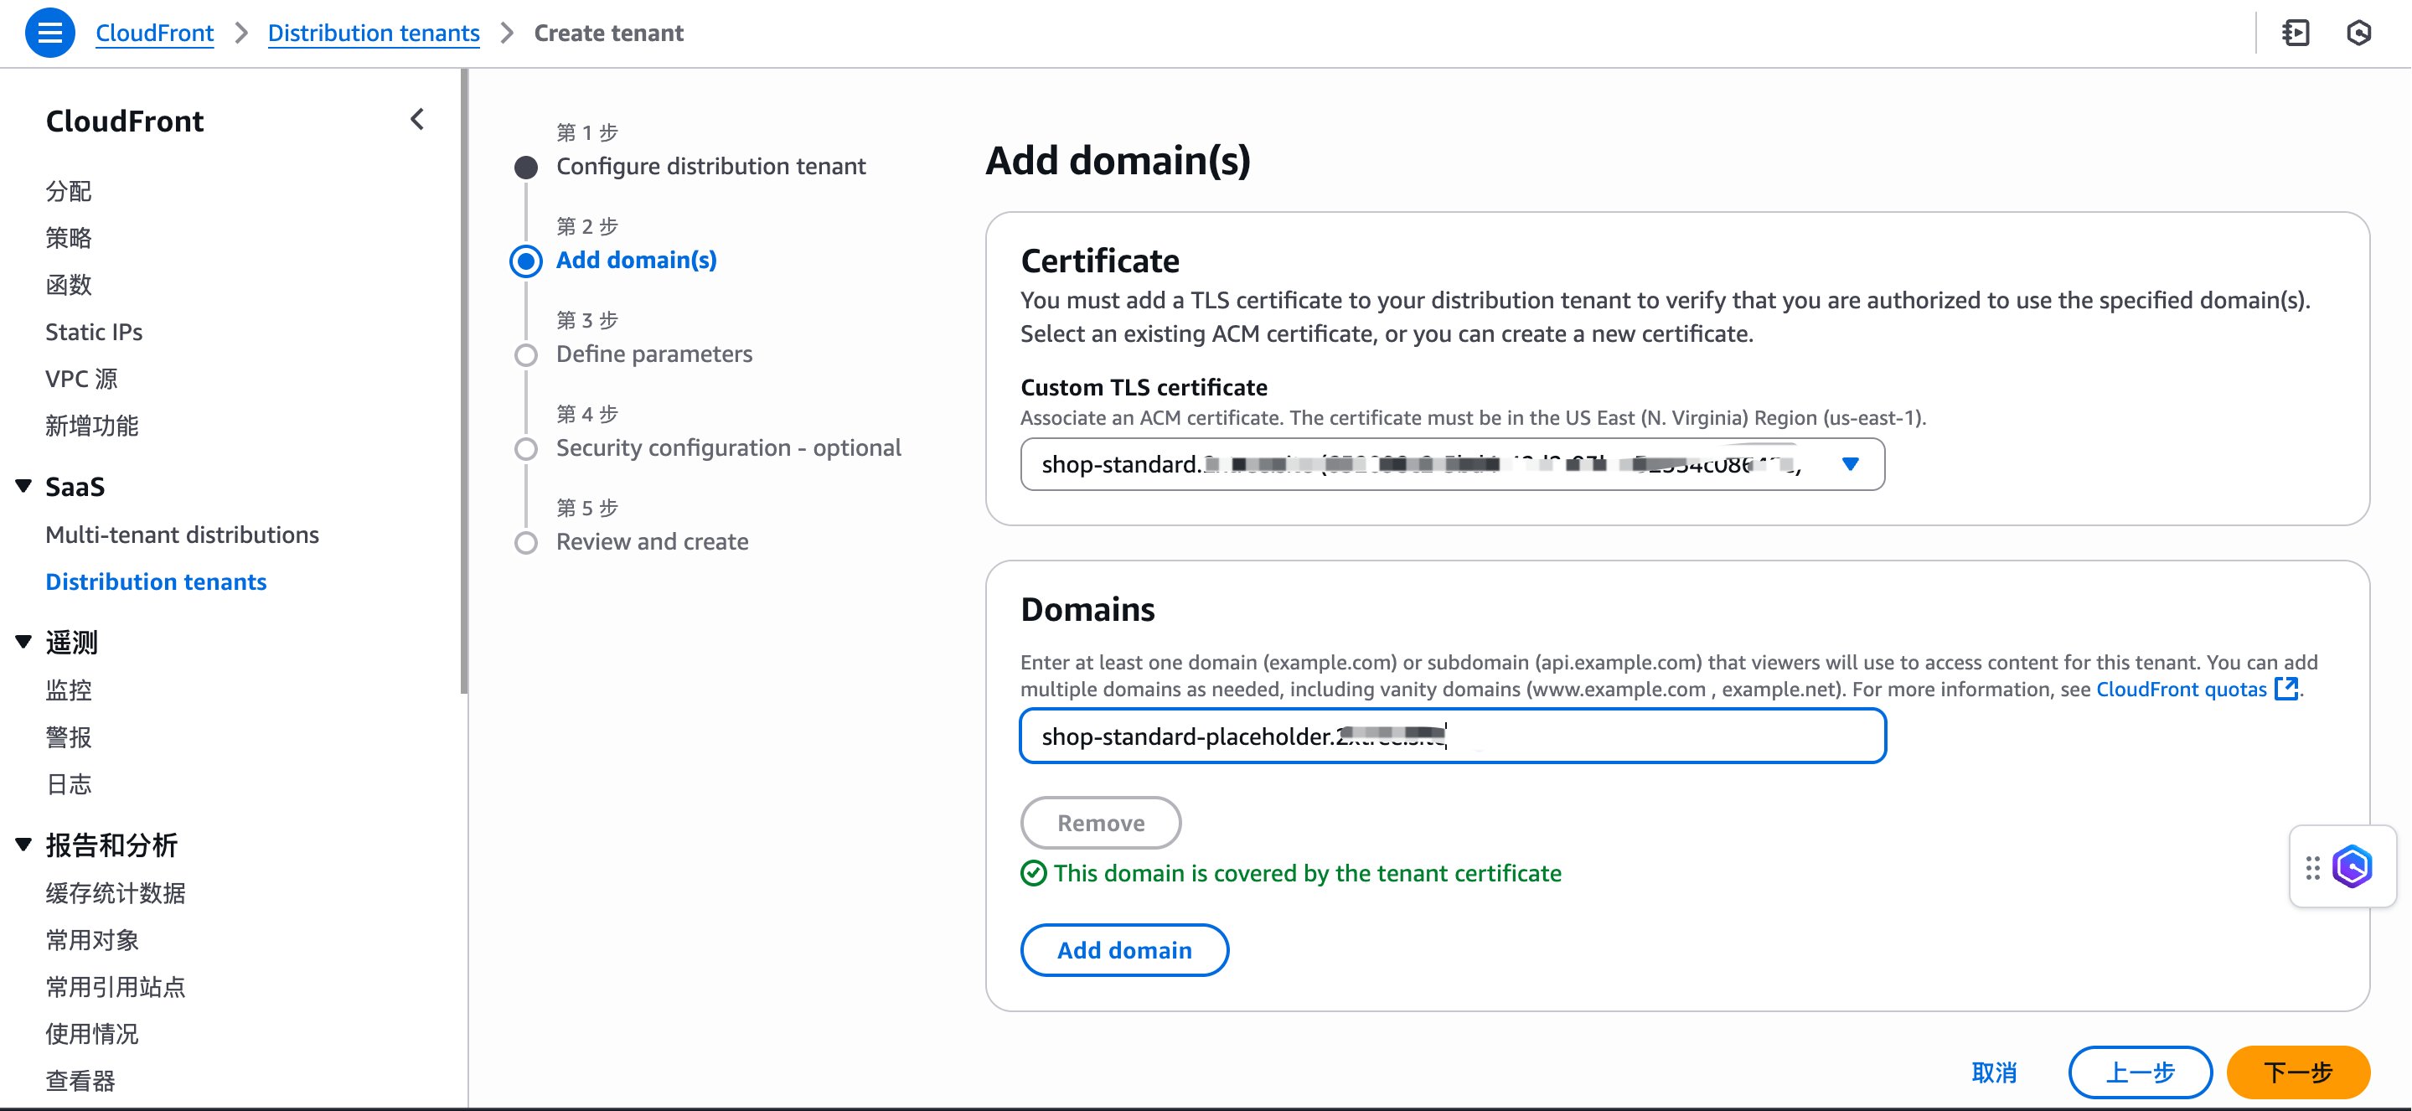Click the hexagon assistant icon in header
2412x1111 pixels.
point(2358,33)
